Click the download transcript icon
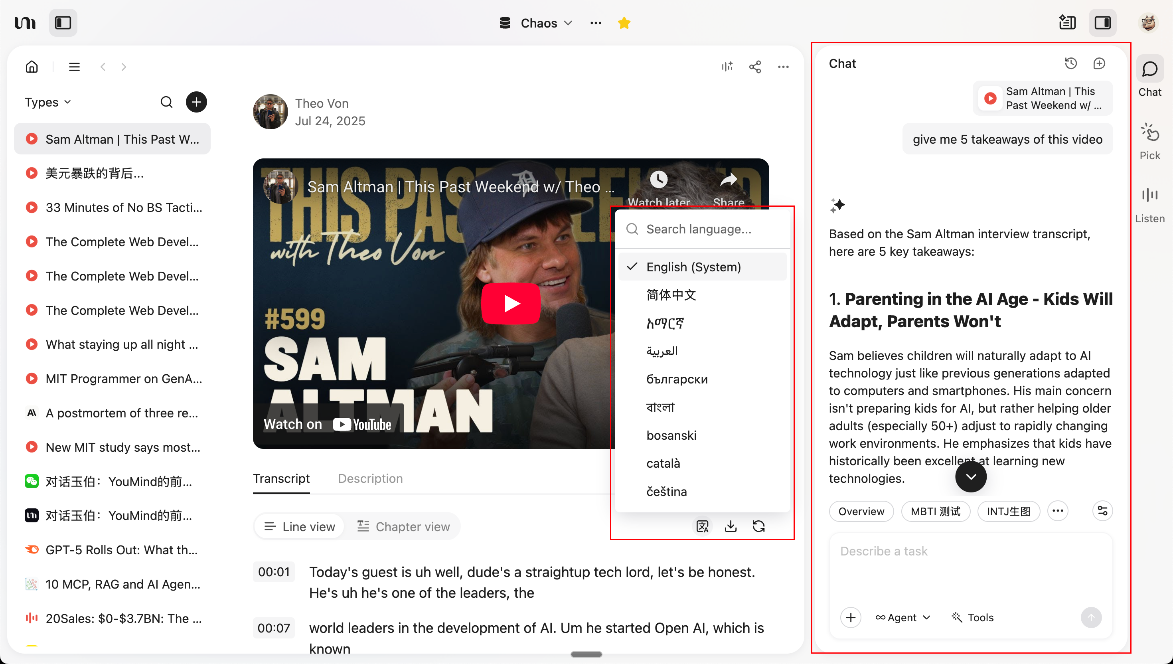The height and width of the screenshot is (664, 1173). (x=731, y=526)
